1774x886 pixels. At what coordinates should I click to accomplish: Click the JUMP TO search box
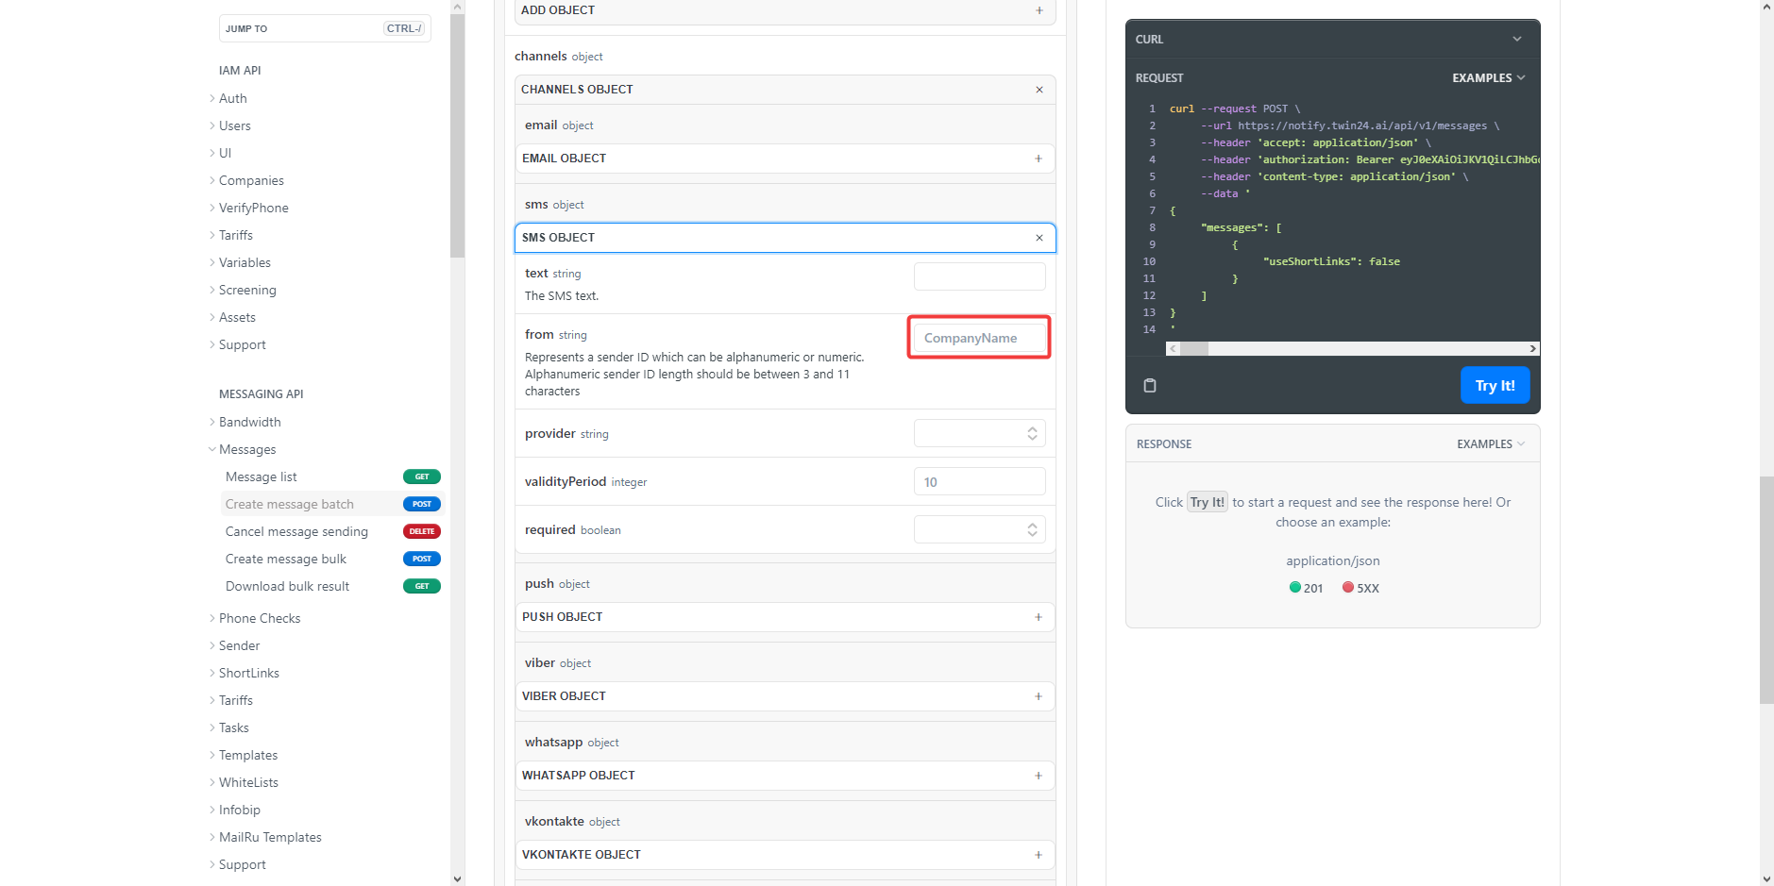pyautogui.click(x=325, y=28)
